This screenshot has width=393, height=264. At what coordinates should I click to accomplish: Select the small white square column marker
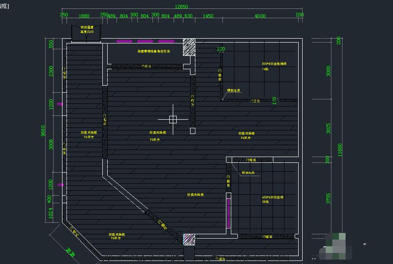pyautogui.click(x=192, y=131)
